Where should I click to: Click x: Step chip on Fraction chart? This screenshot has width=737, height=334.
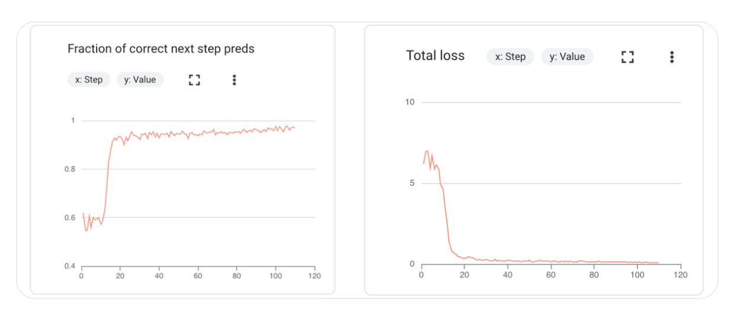click(x=89, y=80)
